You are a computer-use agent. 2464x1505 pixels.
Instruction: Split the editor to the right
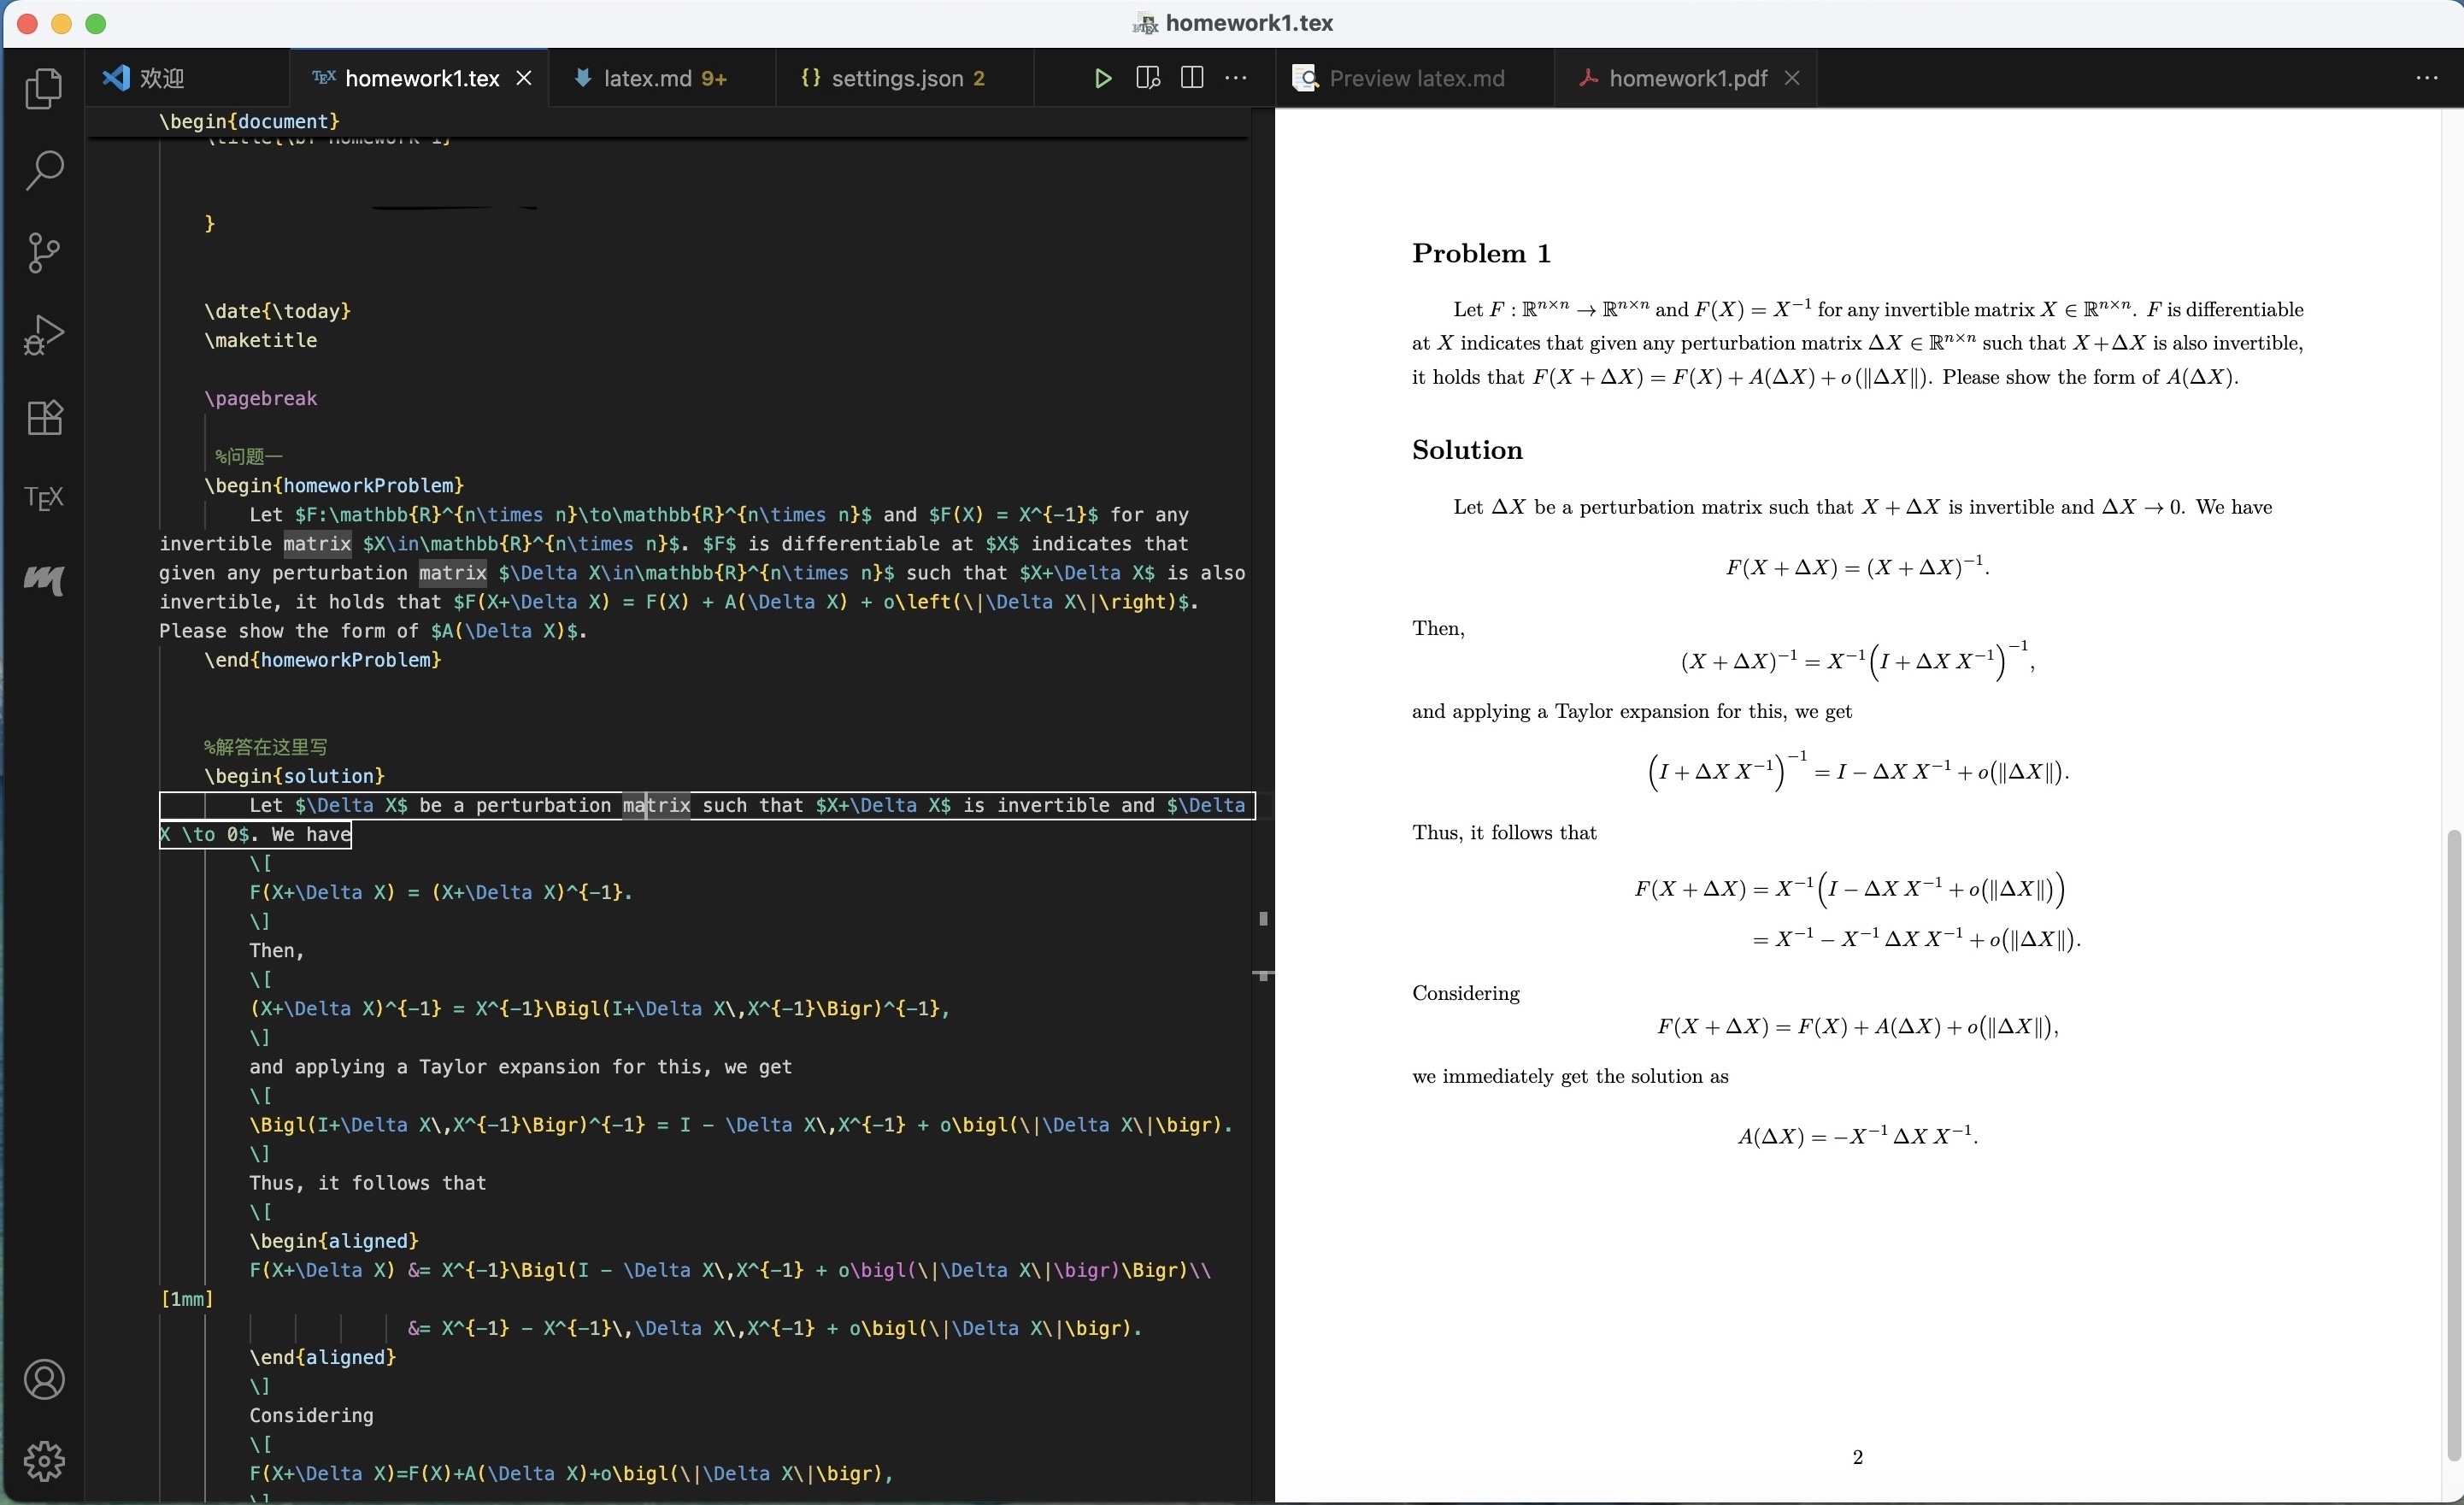(1191, 78)
